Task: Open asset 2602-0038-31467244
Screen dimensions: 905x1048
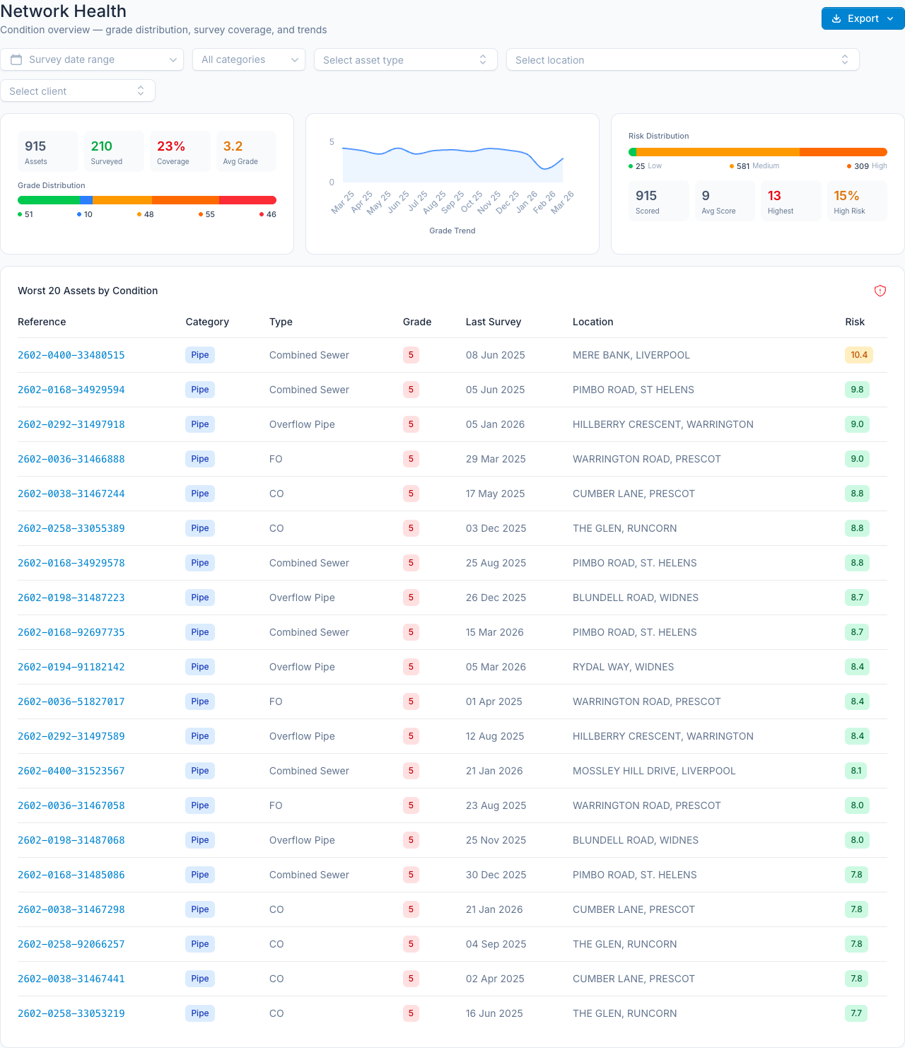Action: [x=71, y=494]
